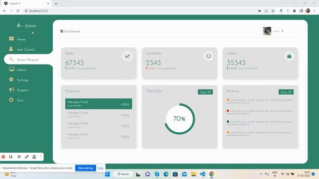Click the Quit power icon
Screen dimensions: 319x179
pyautogui.click(x=11, y=99)
